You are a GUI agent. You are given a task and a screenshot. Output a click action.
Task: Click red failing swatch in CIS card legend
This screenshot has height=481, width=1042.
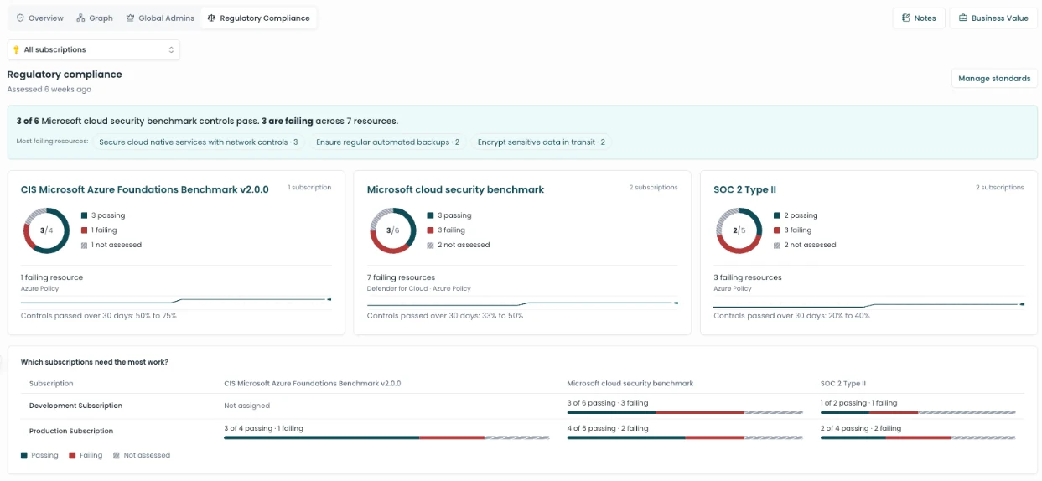pos(84,230)
